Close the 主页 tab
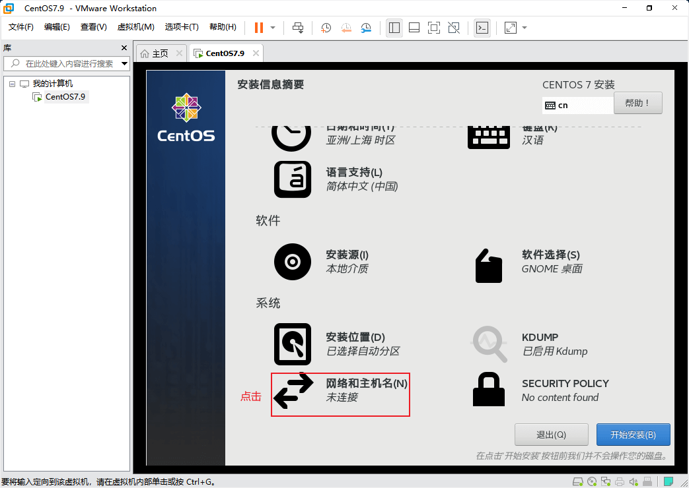 (179, 53)
